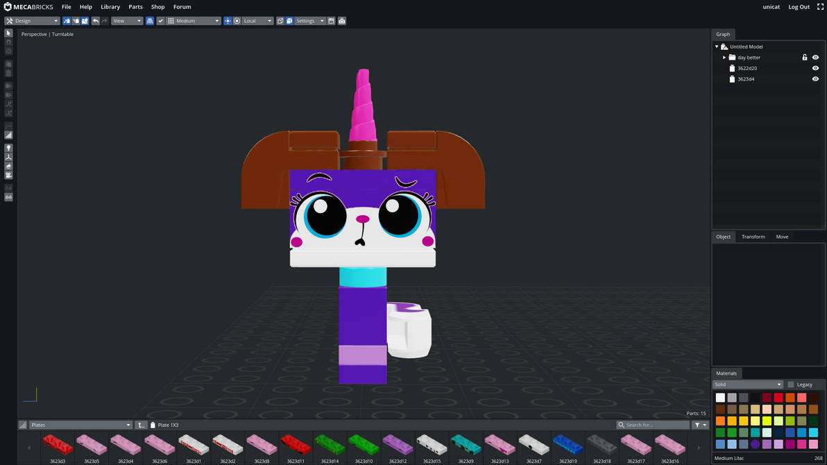Open the Design mode dropdown
The image size is (827, 465).
32,21
